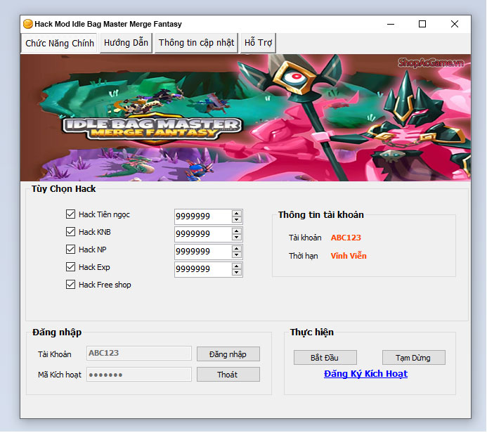This screenshot has height=433, width=487.
Task: Increase the Hack NP value with up arrow
Action: tap(237, 249)
